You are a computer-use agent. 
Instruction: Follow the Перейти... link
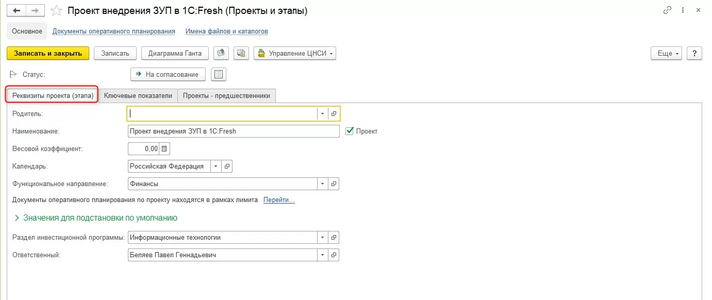(279, 200)
